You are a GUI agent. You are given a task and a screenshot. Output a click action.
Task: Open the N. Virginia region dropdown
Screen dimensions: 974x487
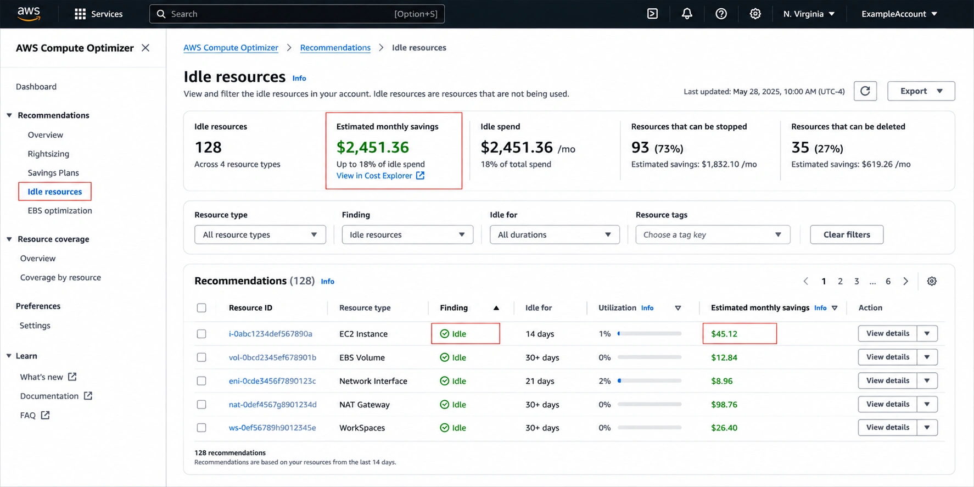coord(809,14)
